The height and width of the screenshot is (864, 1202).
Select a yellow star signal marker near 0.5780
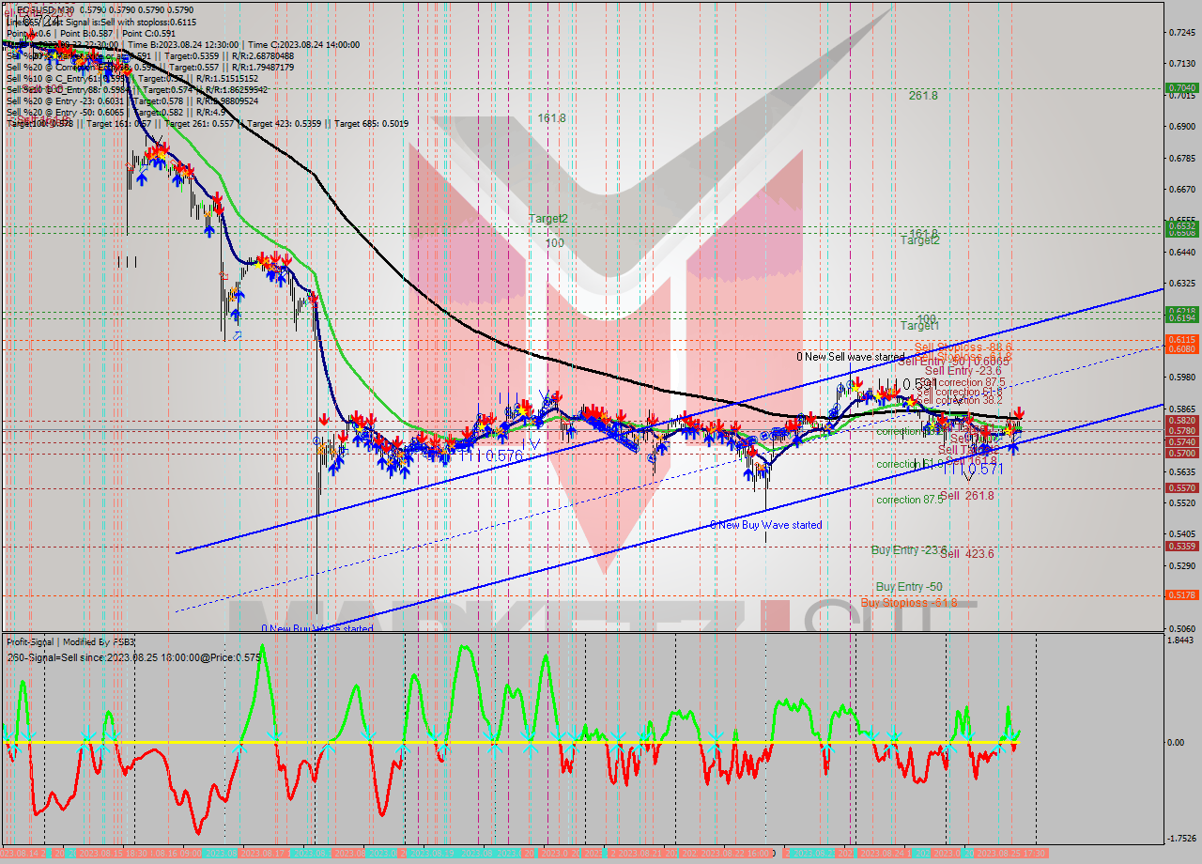coord(1009,431)
